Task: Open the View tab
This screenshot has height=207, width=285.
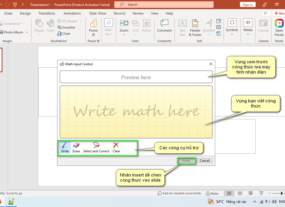Action: coord(154,13)
